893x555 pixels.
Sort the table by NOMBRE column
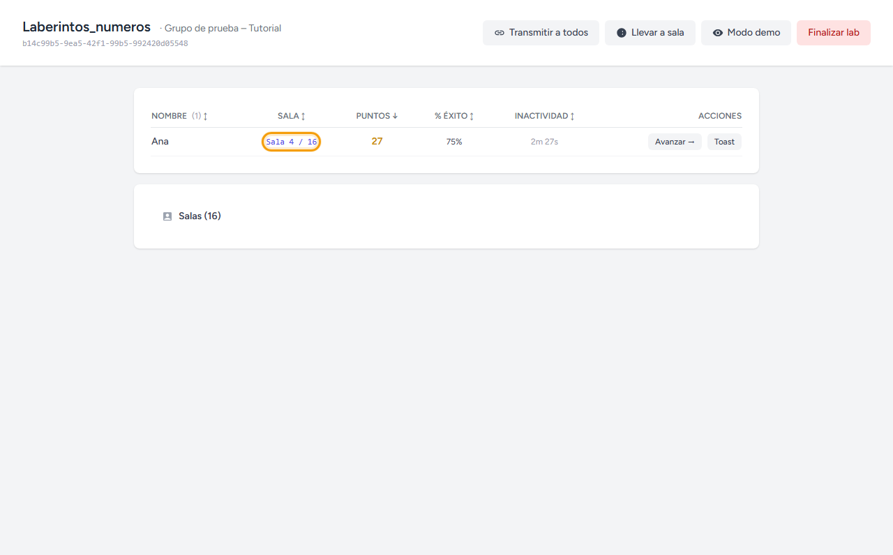[x=179, y=116]
